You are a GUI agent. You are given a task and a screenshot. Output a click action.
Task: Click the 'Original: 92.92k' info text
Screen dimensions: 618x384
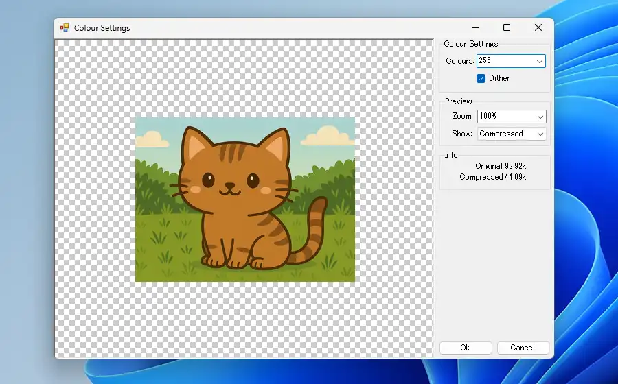tap(501, 166)
